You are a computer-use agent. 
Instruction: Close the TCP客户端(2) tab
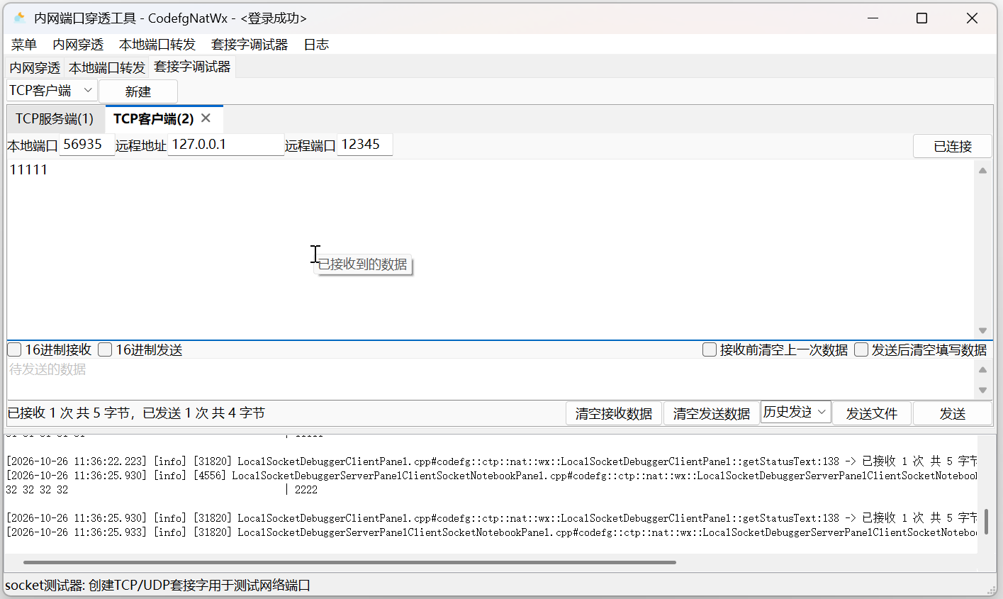[x=206, y=118]
